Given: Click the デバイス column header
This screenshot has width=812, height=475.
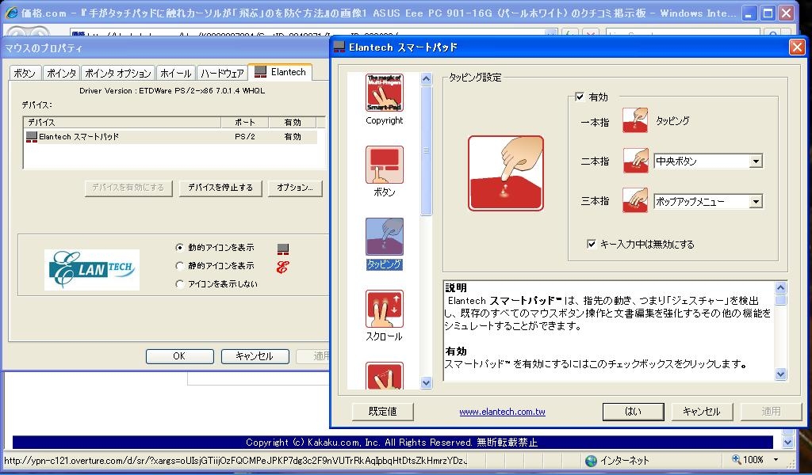Looking at the screenshot, I should pos(122,123).
